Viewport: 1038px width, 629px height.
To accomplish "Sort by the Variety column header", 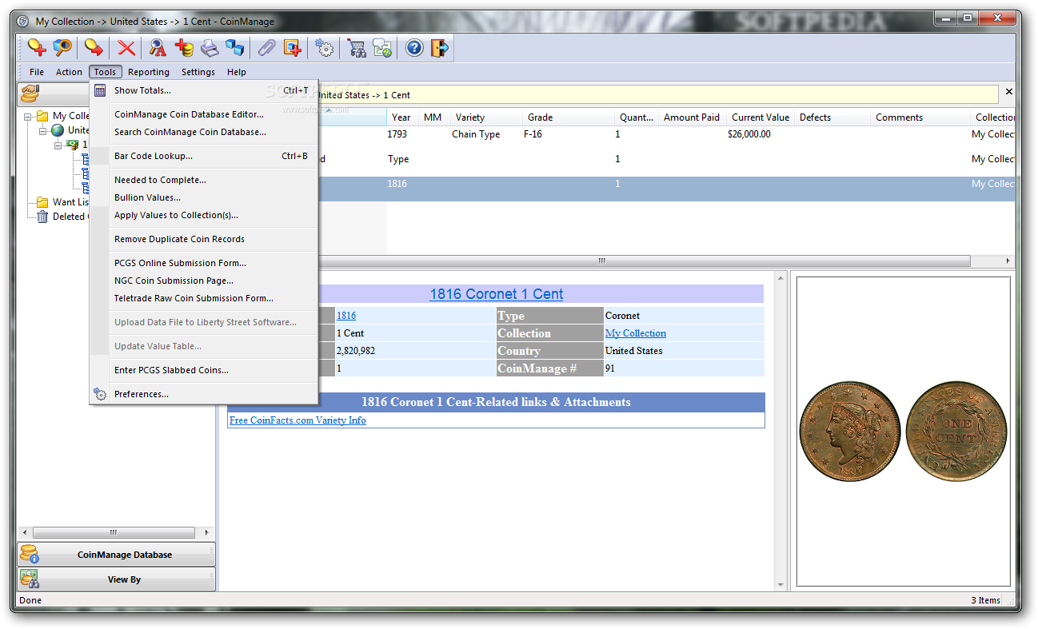I will click(x=487, y=117).
